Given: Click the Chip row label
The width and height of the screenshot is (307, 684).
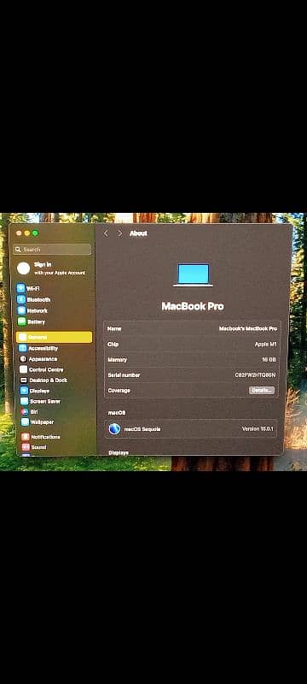Looking at the screenshot, I should pyautogui.click(x=113, y=345).
